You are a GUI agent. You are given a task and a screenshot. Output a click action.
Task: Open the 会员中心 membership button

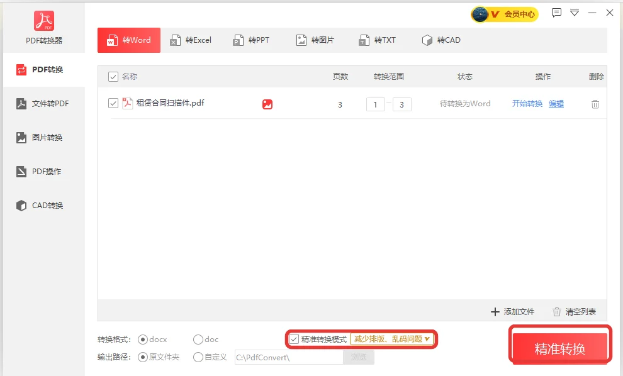click(x=505, y=14)
